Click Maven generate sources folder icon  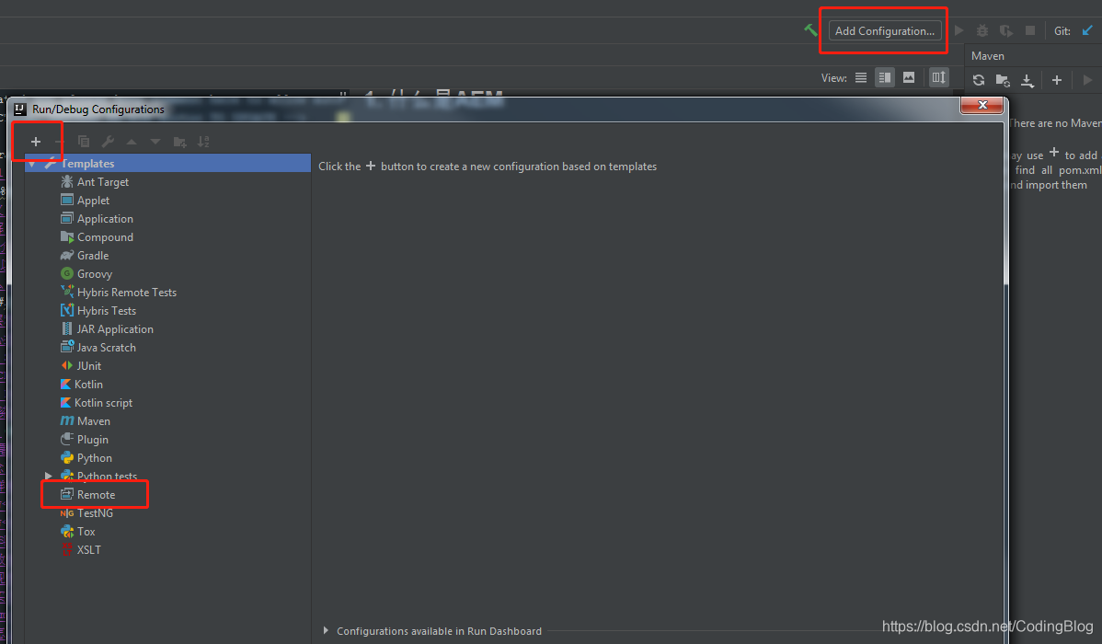(1003, 80)
